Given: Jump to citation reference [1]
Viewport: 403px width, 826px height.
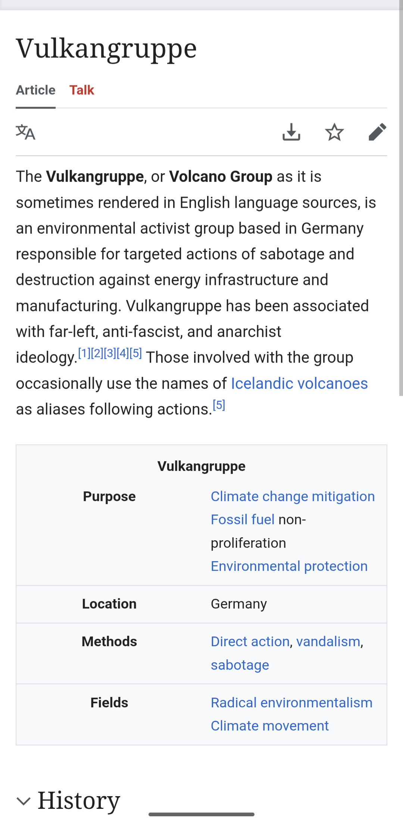Looking at the screenshot, I should (84, 353).
